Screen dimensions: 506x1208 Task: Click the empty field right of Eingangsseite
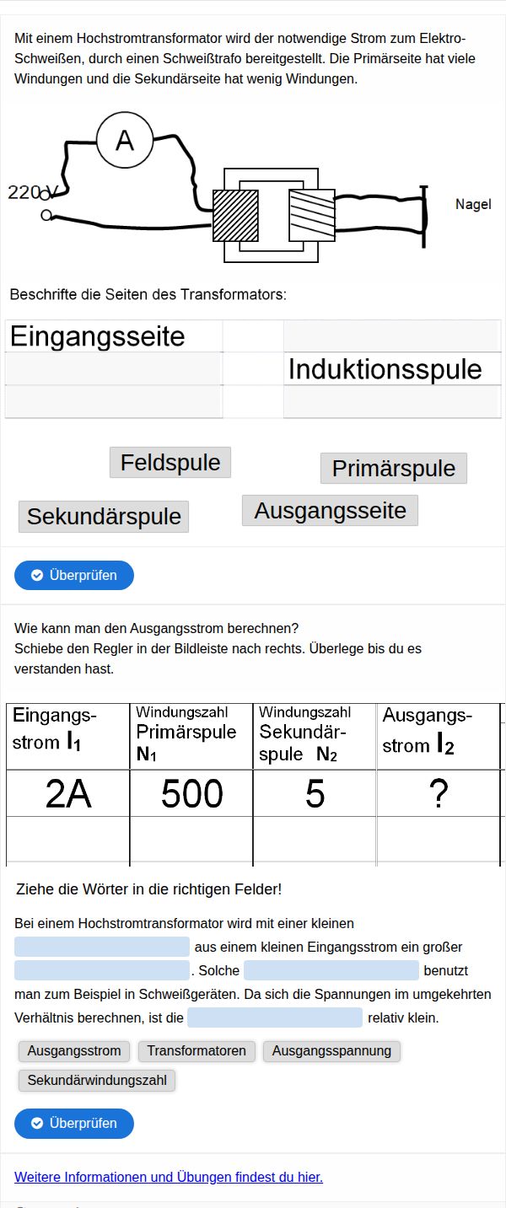[x=391, y=336]
